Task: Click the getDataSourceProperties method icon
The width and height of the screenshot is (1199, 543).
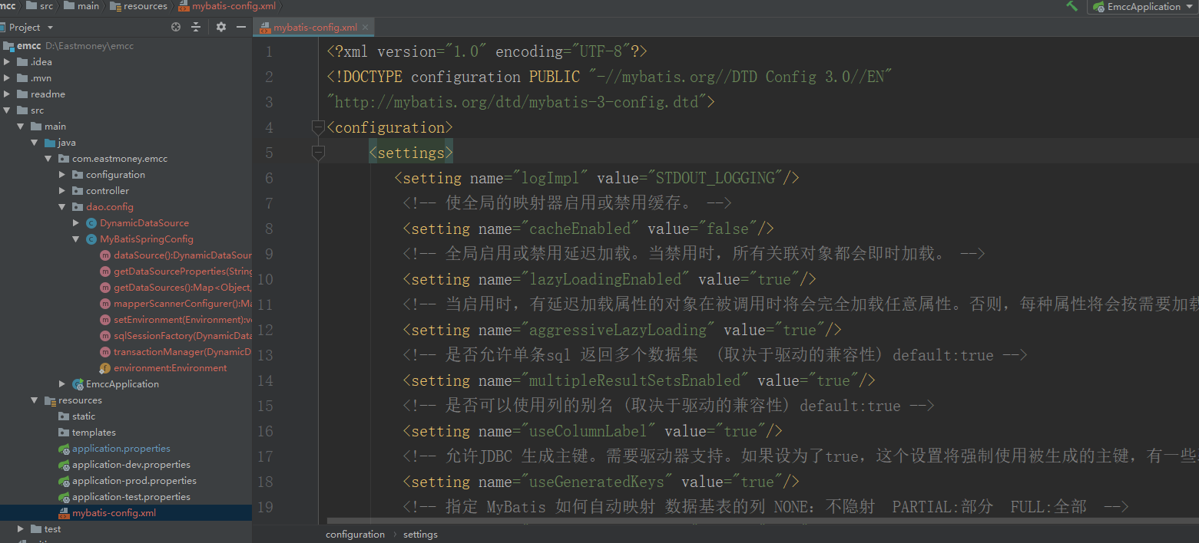Action: pyautogui.click(x=105, y=271)
